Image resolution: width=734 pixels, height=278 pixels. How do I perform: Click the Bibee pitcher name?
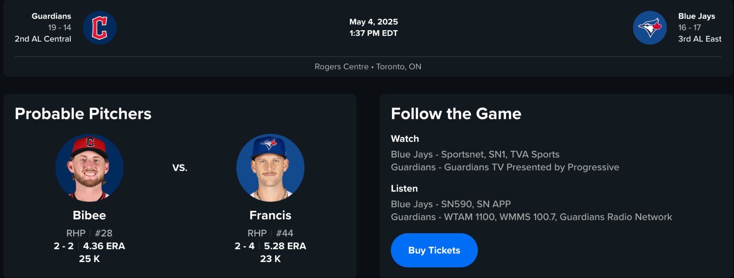(89, 215)
